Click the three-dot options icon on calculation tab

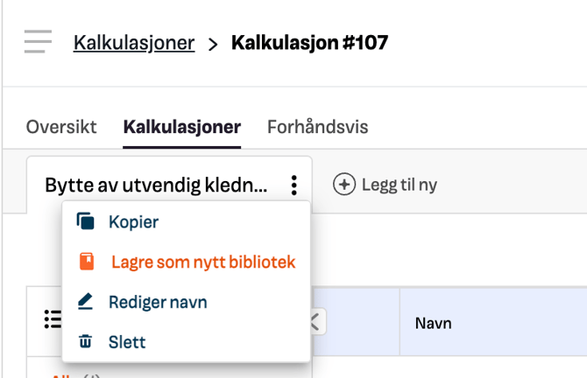point(294,185)
